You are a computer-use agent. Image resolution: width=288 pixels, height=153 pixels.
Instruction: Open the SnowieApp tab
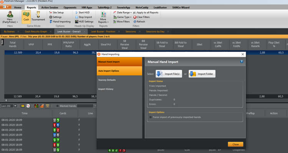[123, 8]
